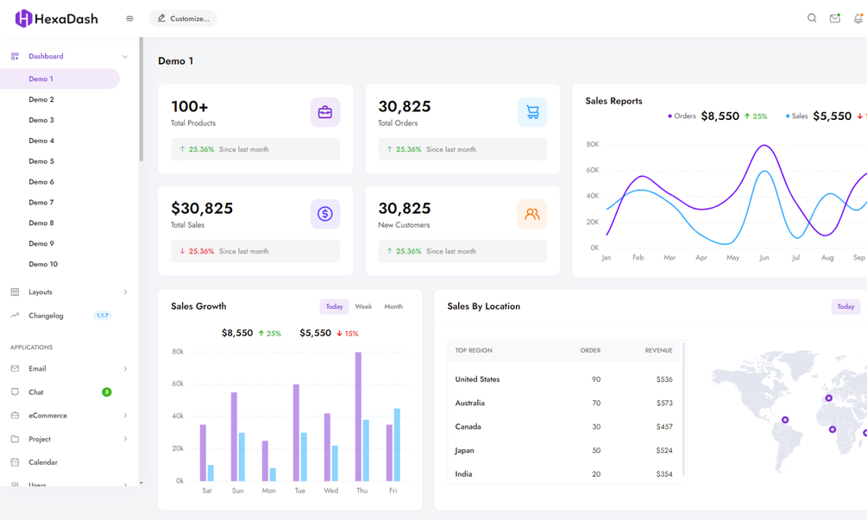Click the Email envelope icon in sidebar

(x=15, y=368)
